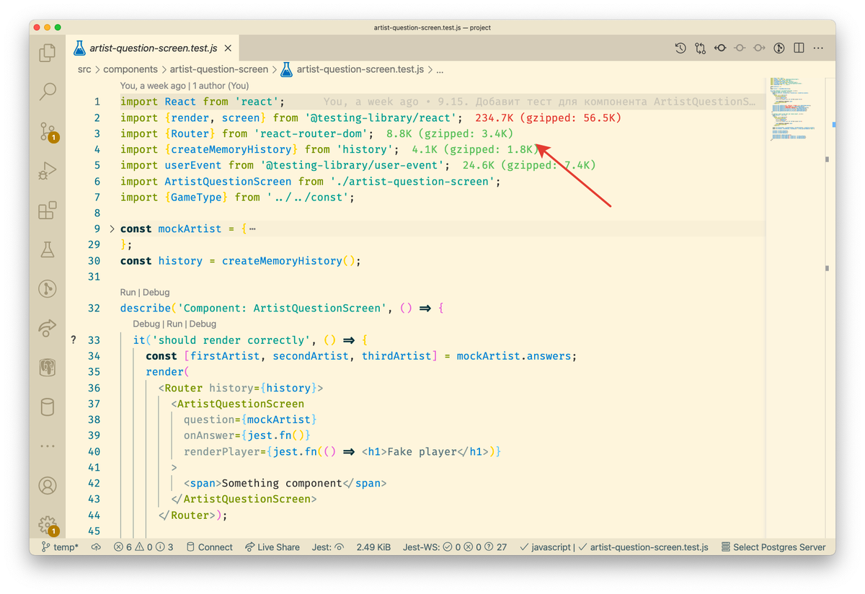Click the javascript language status item
Viewport: 865px width, 594px height.
coord(545,547)
